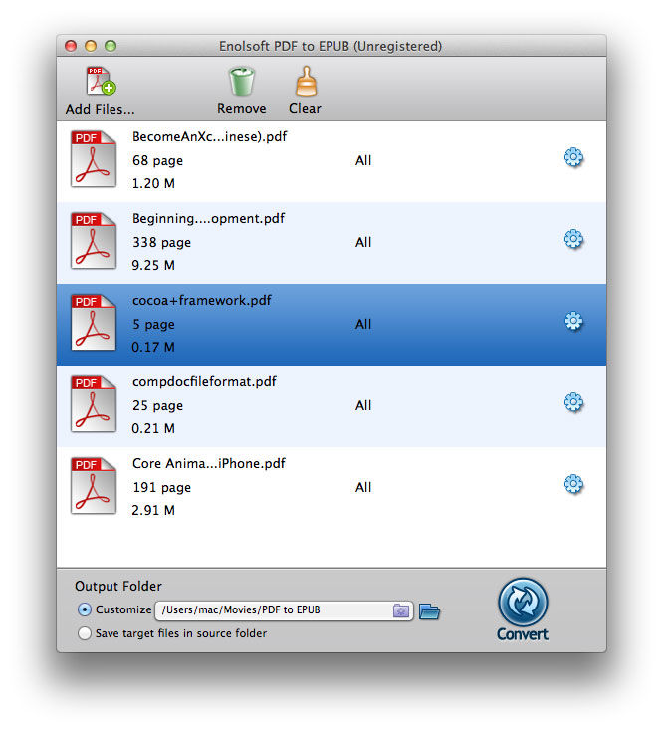Screen dimensions: 663x731
Task: Click PDF icon of Beginning....opment.pdf
Action: coord(94,241)
